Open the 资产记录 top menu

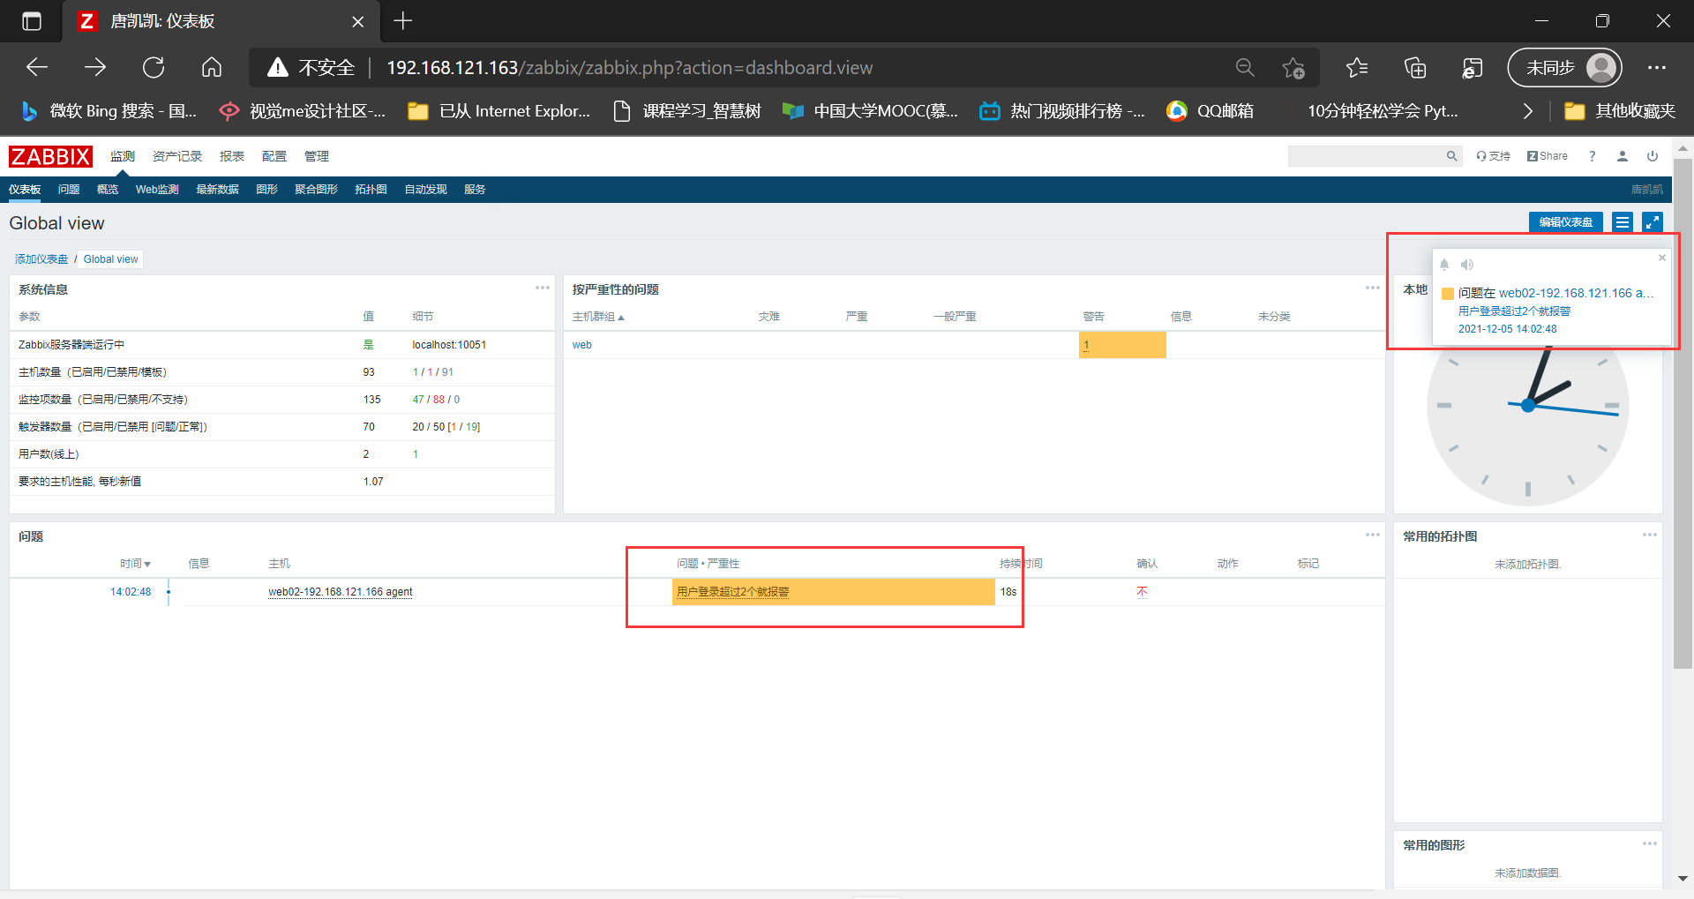[177, 156]
